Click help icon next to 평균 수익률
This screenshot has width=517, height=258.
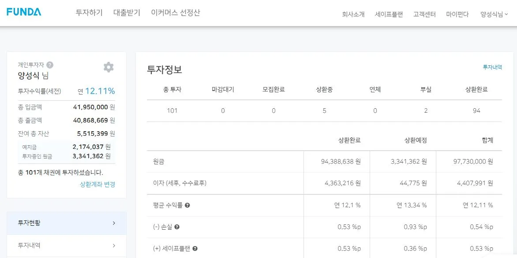click(x=187, y=205)
